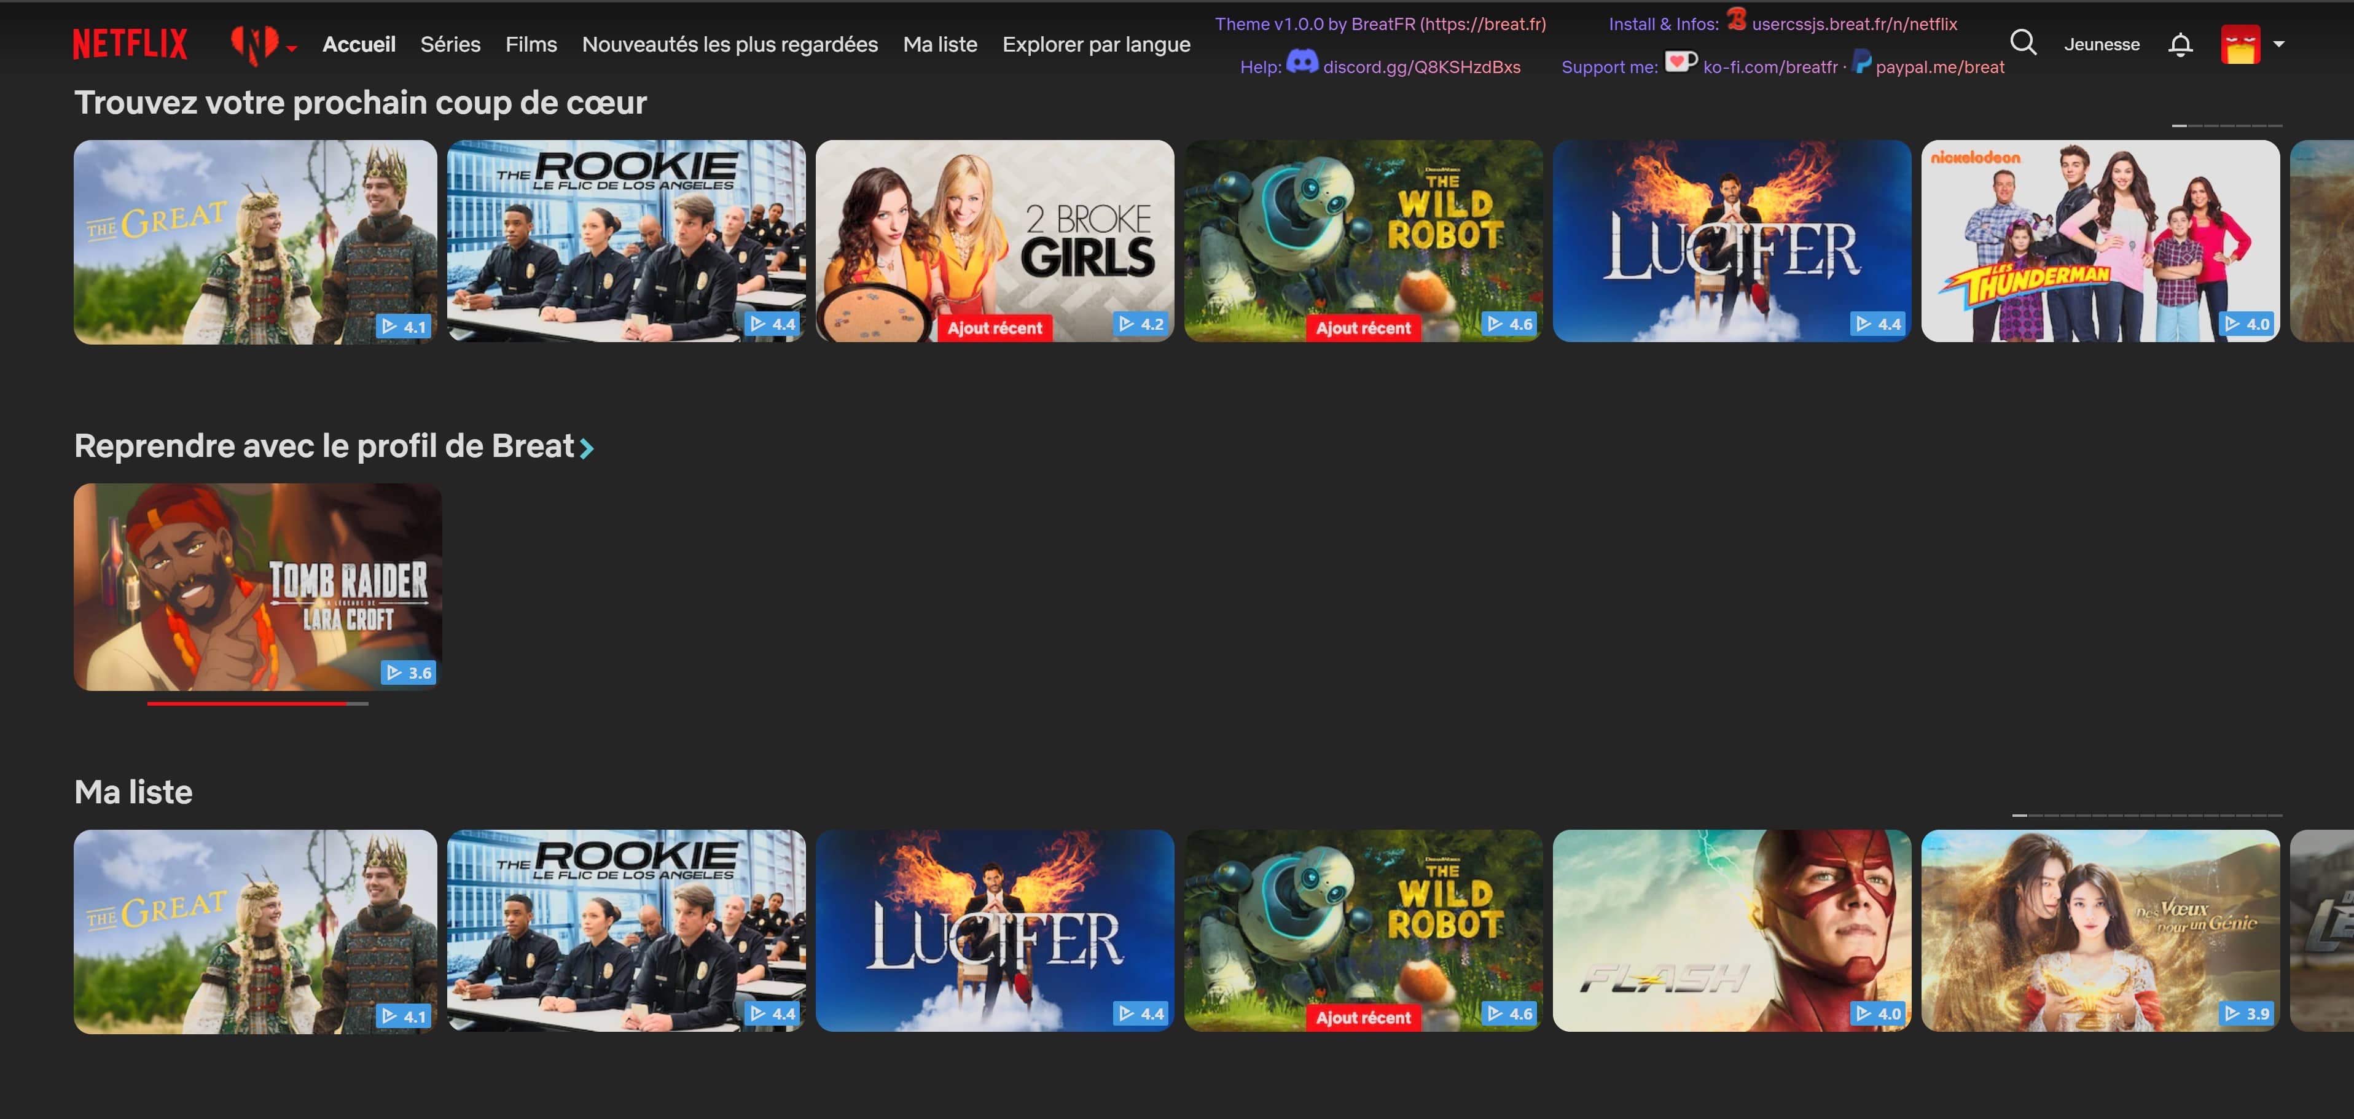Click the PayPal icon
Image resolution: width=2354 pixels, height=1119 pixels.
(1861, 61)
